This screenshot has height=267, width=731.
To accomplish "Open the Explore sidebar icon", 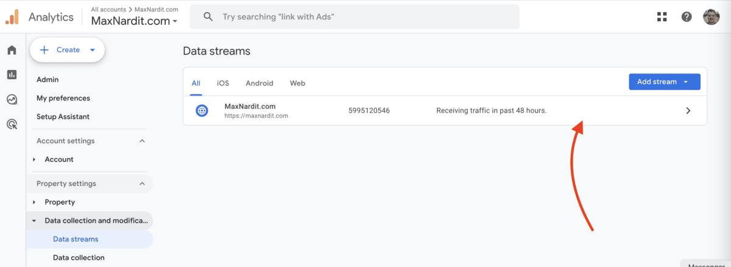I will click(12, 99).
